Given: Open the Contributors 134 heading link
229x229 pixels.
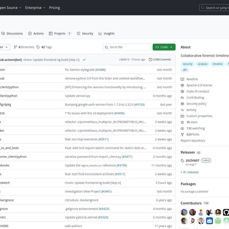Looking at the screenshot, I should tap(195, 203).
